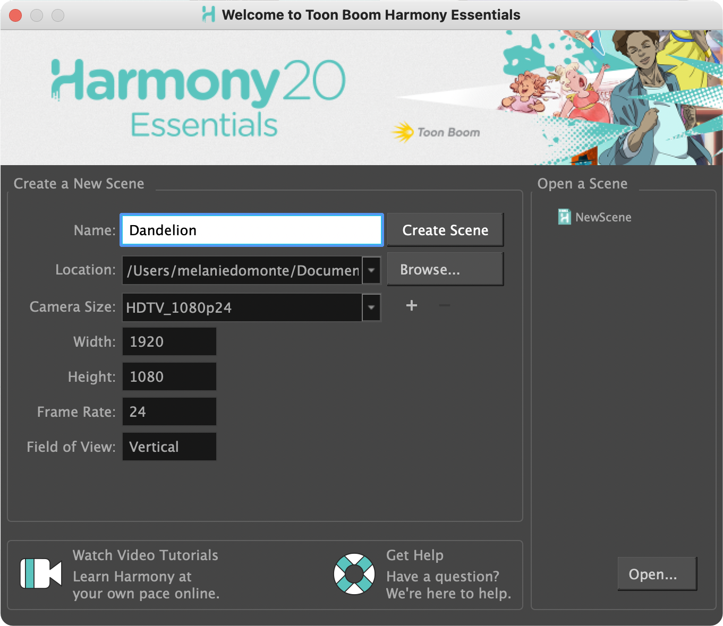Browse for a scene location
The height and width of the screenshot is (626, 723).
pyautogui.click(x=445, y=269)
